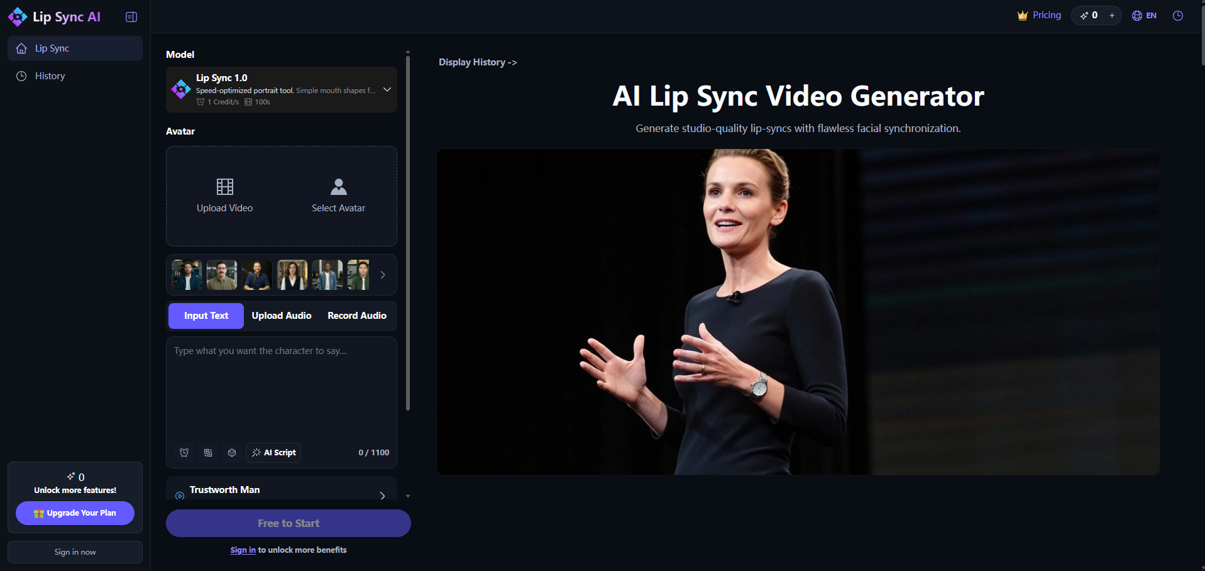Open the EN language selector
1205x571 pixels.
(x=1144, y=16)
